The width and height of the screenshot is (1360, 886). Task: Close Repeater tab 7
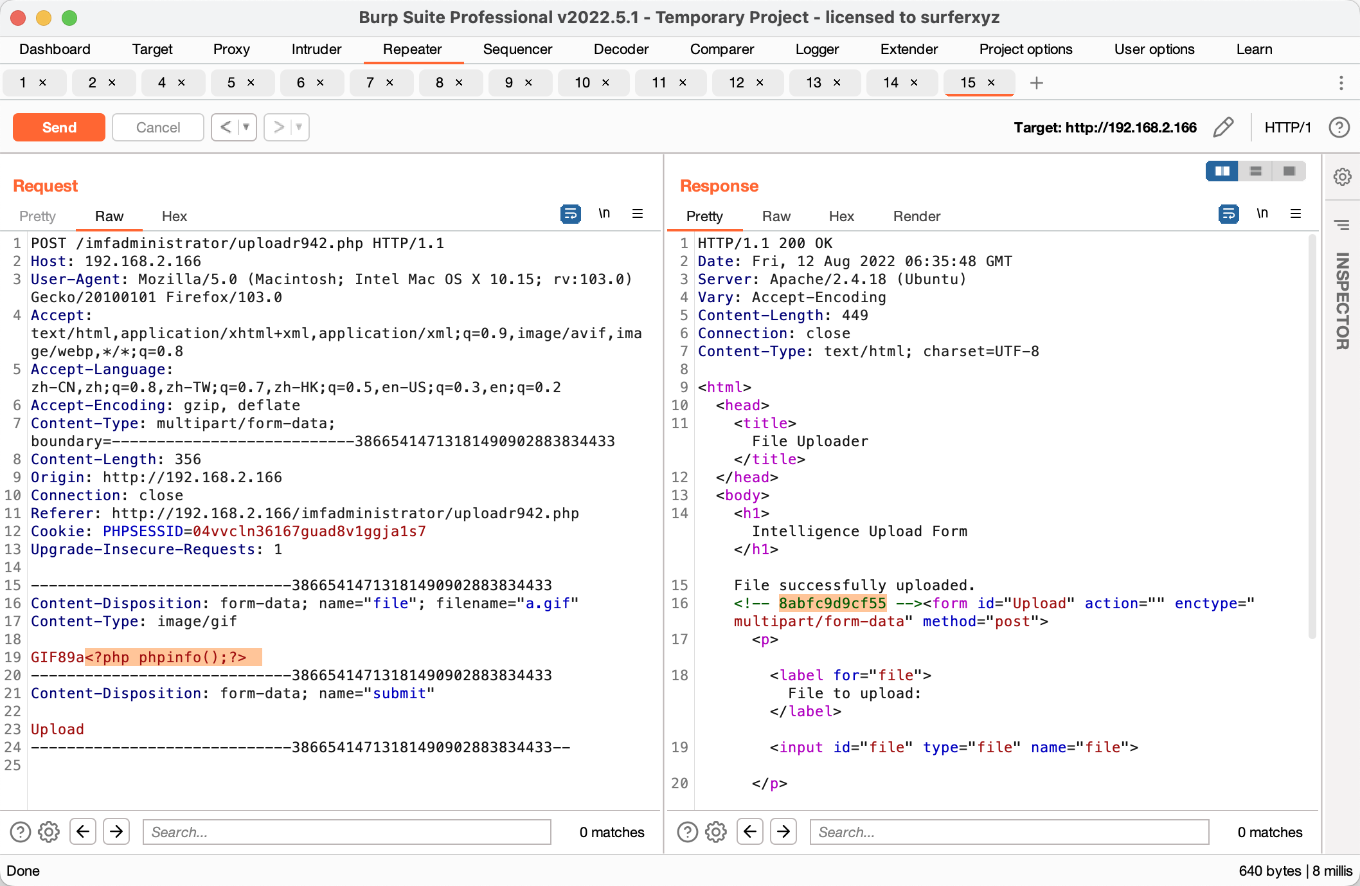point(389,83)
